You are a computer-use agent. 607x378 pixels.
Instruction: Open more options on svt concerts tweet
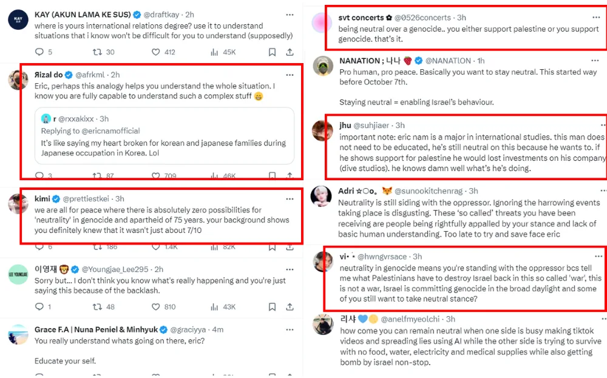594,18
